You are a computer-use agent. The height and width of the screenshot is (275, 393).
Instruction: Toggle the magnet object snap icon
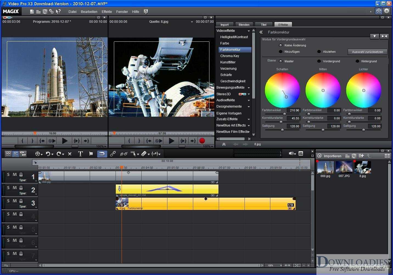[102, 154]
